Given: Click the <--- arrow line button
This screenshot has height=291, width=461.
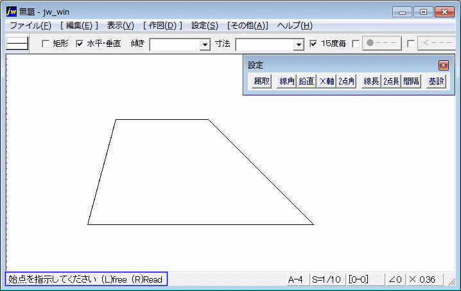Looking at the screenshot, I should pos(437,44).
